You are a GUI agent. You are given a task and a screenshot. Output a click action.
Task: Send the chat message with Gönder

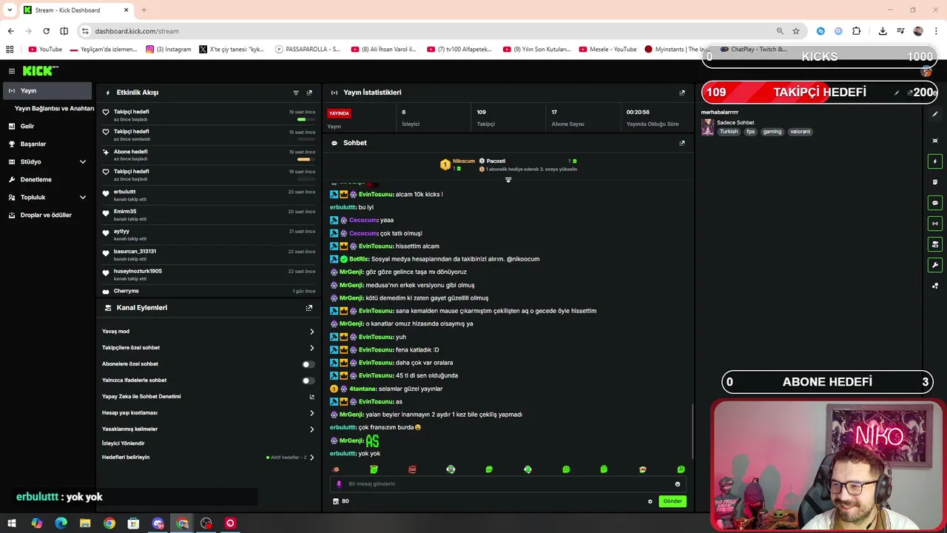click(673, 501)
